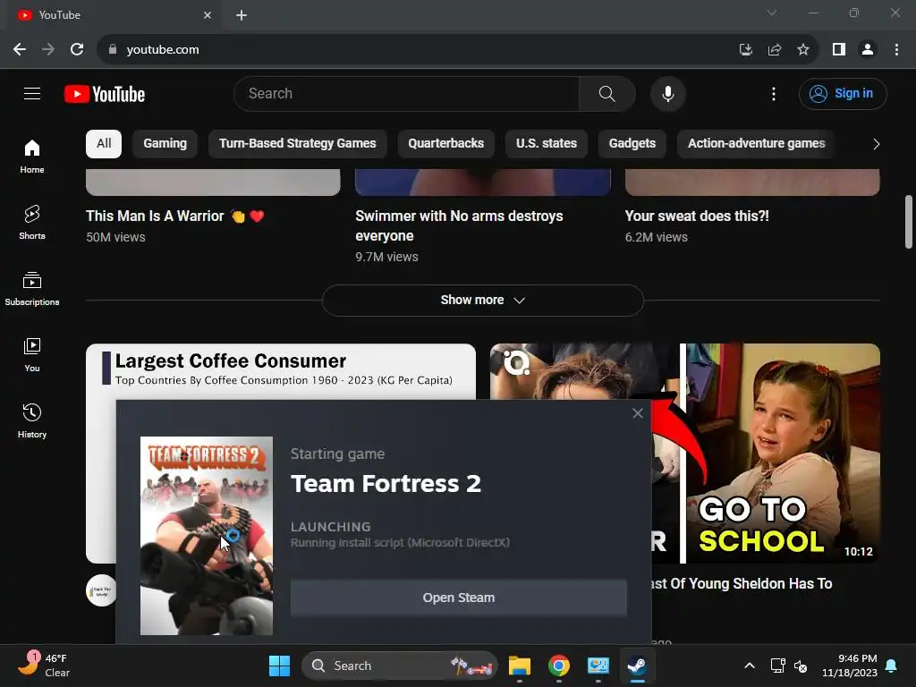Open History in sidebar
The height and width of the screenshot is (687, 916).
[x=32, y=420]
